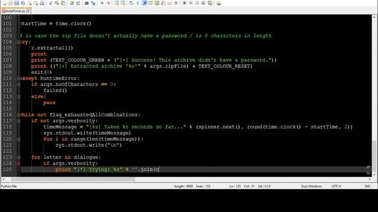The height and width of the screenshot is (212, 378).
Task: Click 'Ln : 125' in the status bar
Action: (235, 186)
